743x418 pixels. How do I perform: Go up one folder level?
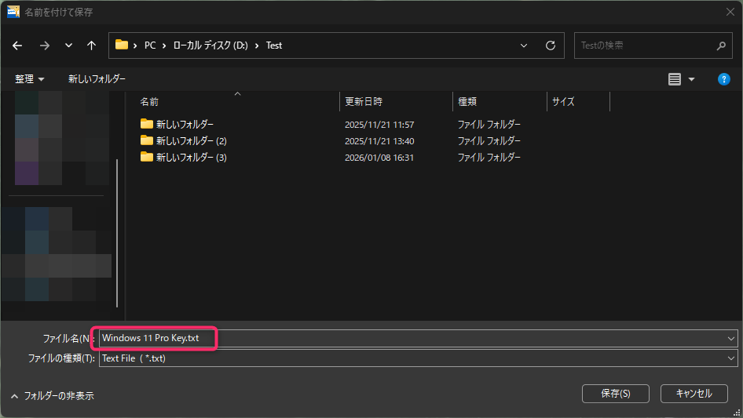coord(91,45)
